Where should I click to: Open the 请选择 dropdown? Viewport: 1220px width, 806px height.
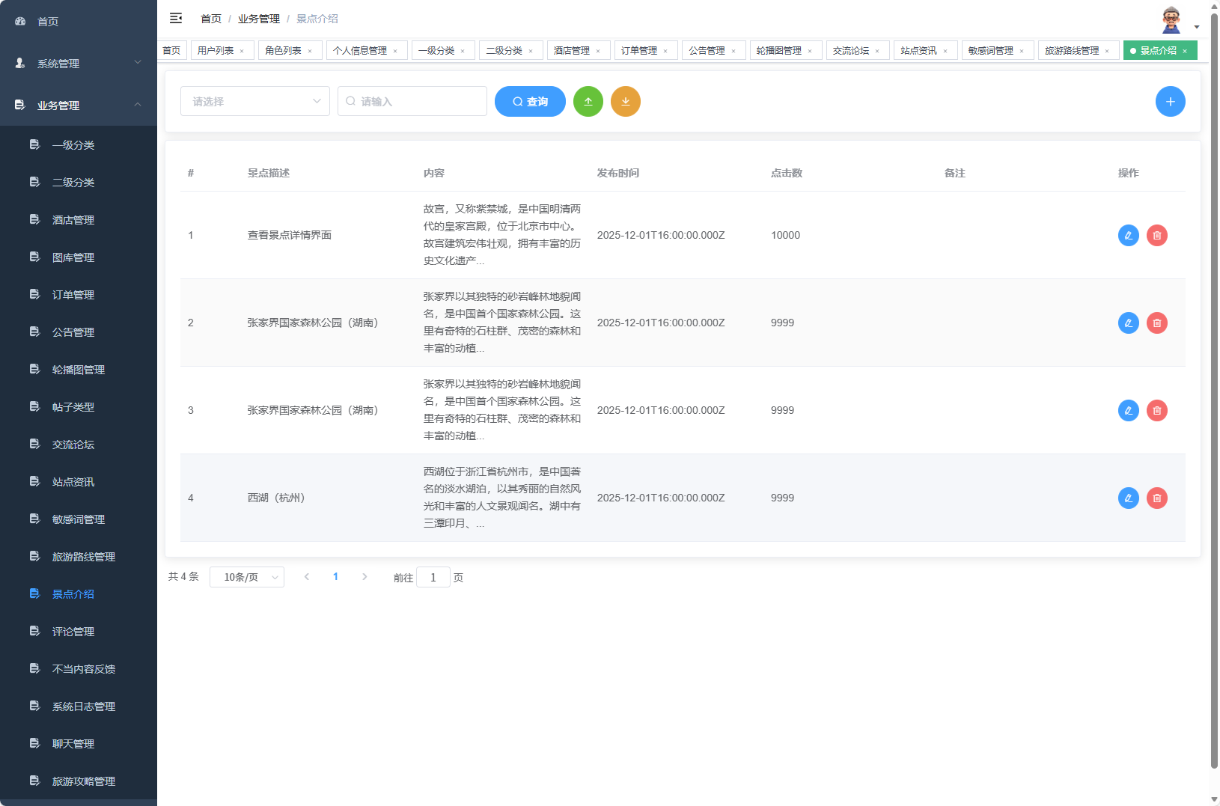pos(254,101)
